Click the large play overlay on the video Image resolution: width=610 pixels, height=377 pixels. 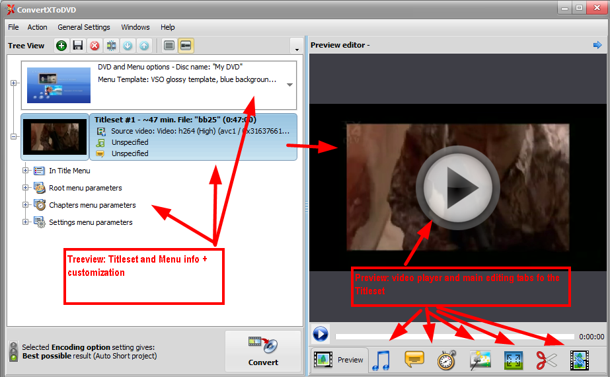pos(457,187)
